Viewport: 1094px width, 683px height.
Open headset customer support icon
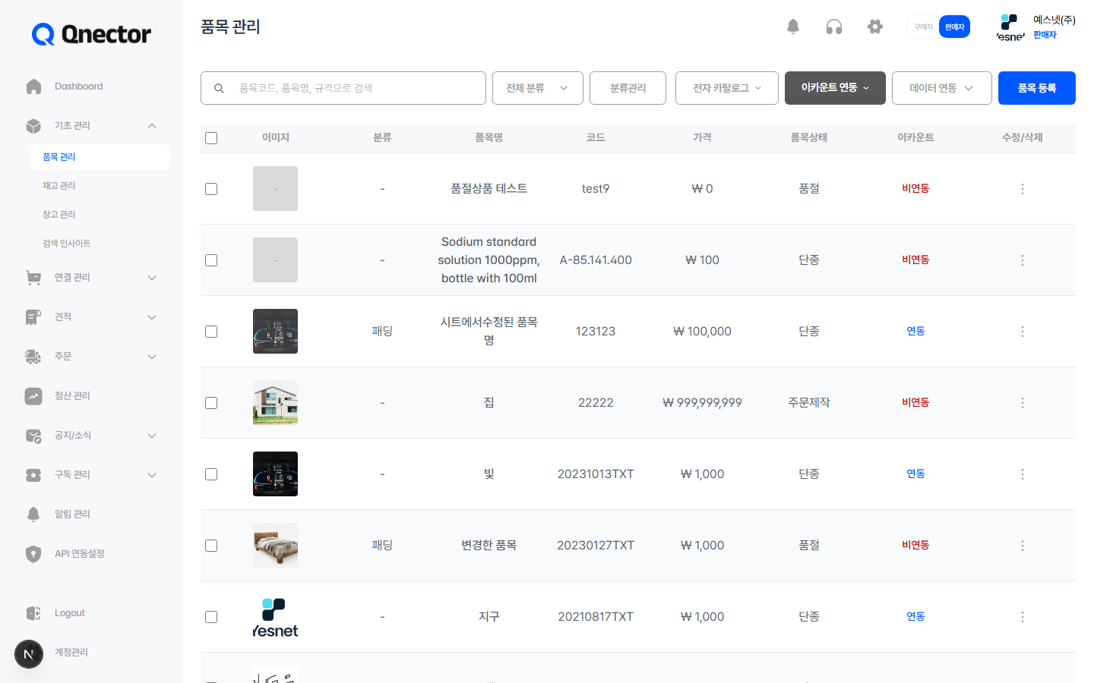[x=834, y=27]
